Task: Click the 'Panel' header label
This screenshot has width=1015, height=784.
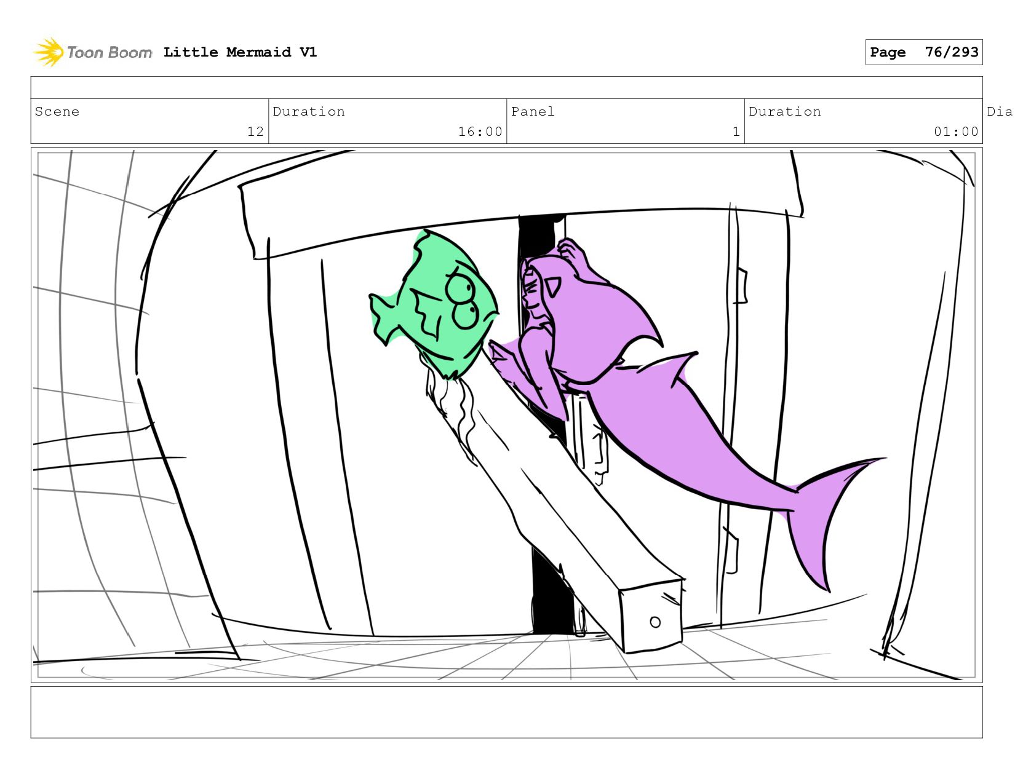Action: click(x=533, y=111)
